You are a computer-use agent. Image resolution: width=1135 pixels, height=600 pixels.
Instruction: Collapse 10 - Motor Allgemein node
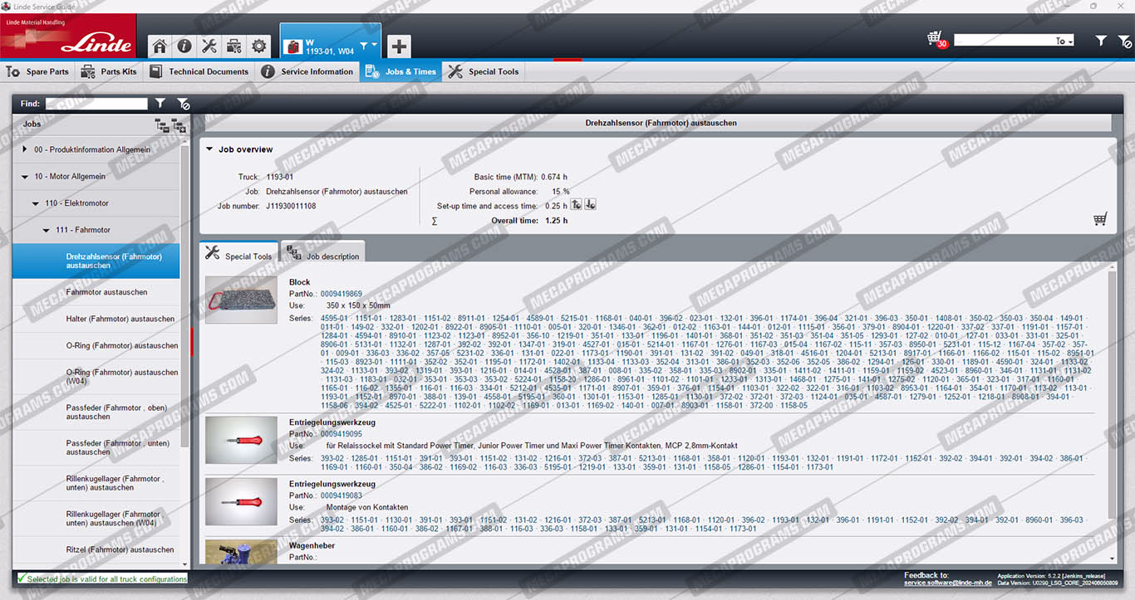coord(25,177)
